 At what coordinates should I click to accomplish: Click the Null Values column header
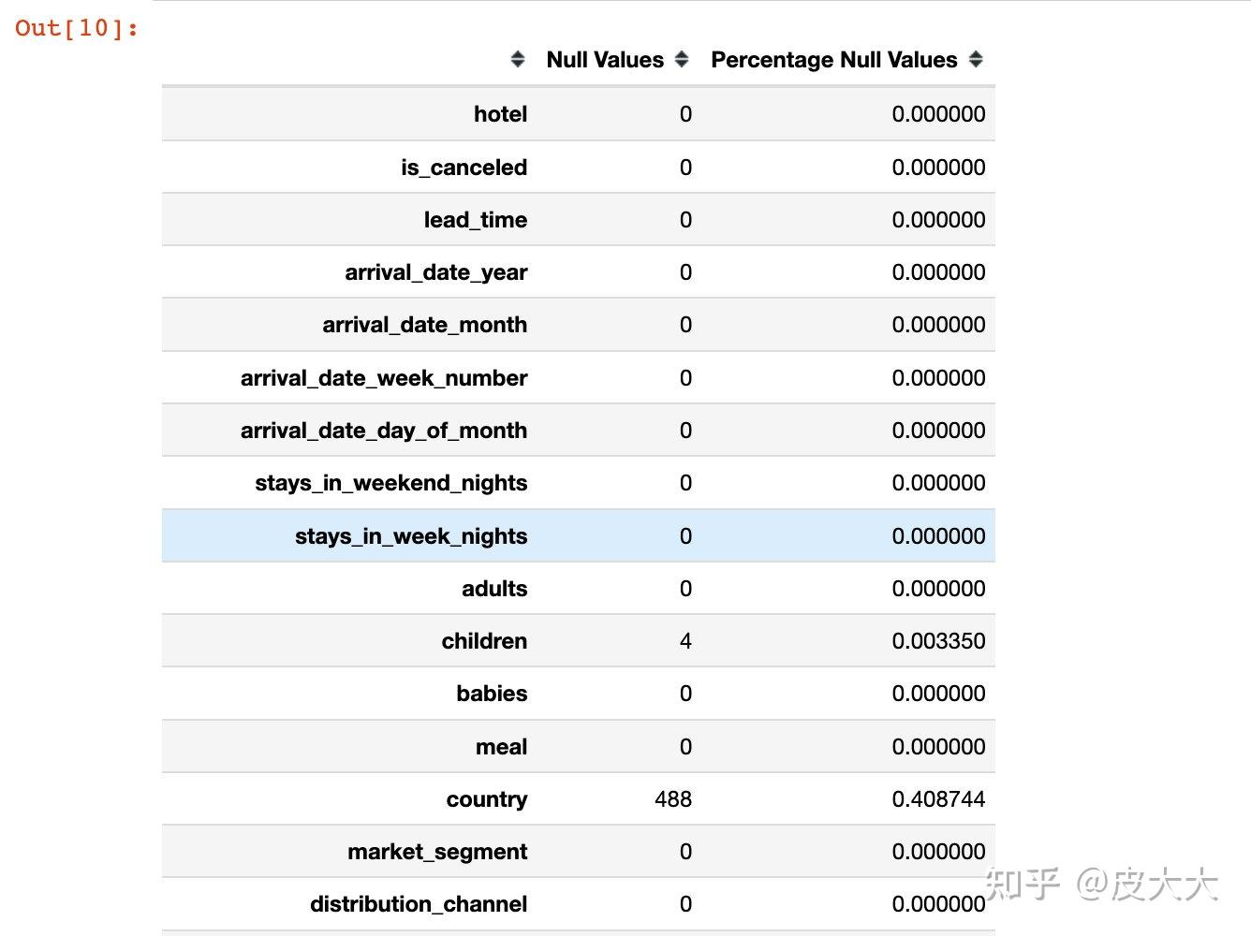tap(605, 60)
